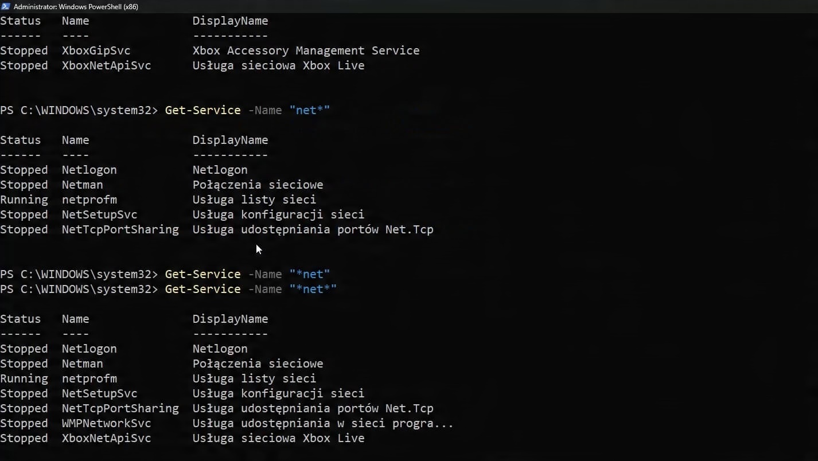Click Netlogon name in the middle table

pyautogui.click(x=89, y=170)
